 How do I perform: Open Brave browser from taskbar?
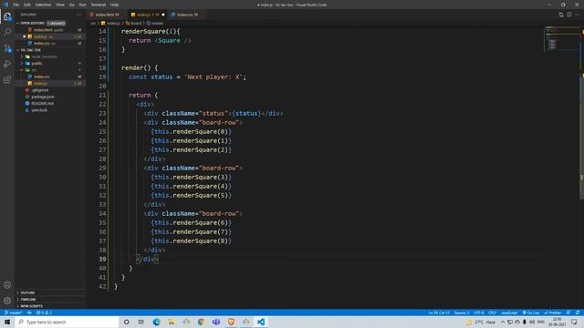click(x=231, y=322)
